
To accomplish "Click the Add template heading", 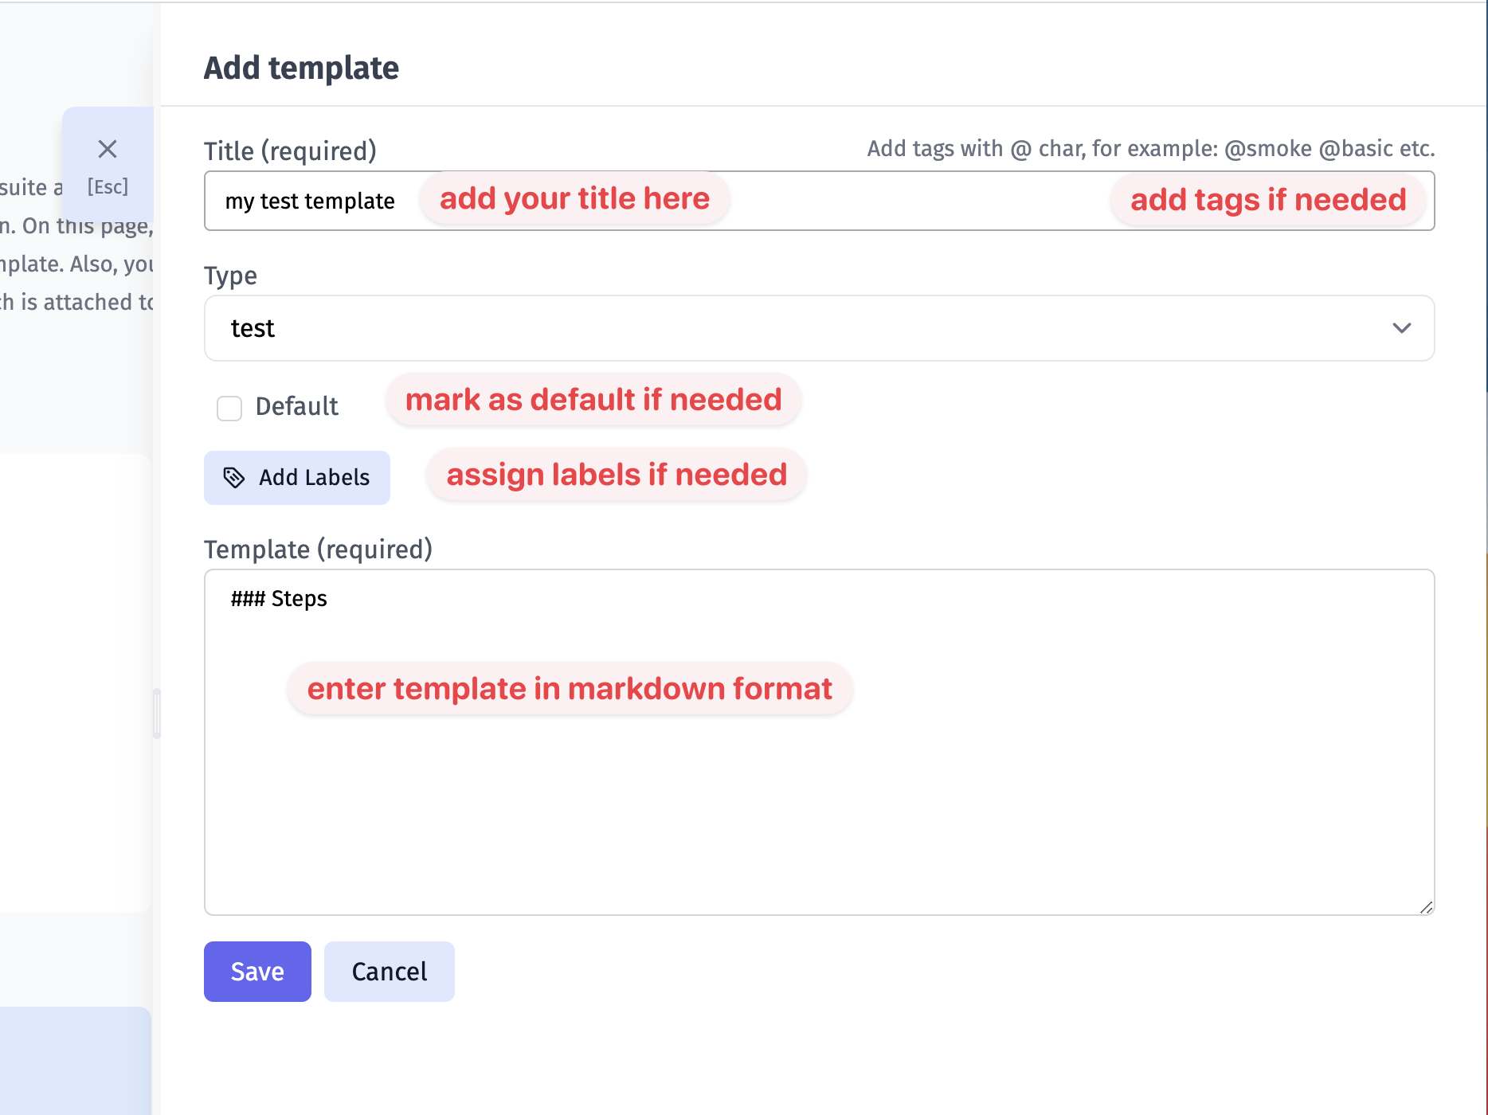I will tap(301, 68).
